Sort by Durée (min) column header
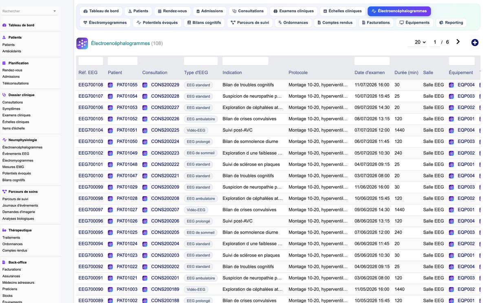Viewport: 489px width, 303px height. 406,73
